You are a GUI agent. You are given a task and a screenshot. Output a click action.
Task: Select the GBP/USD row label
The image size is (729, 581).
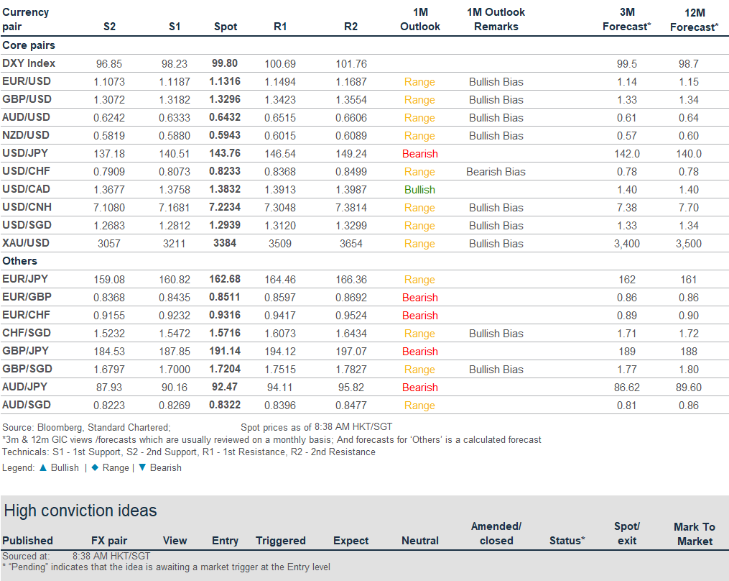[x=27, y=99]
